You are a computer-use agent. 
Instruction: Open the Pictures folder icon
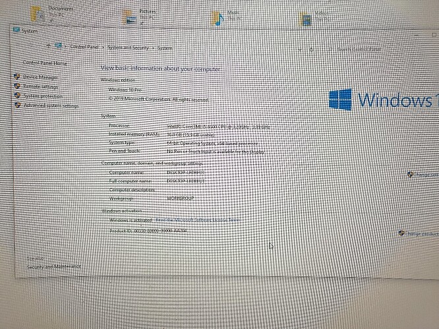click(132, 18)
